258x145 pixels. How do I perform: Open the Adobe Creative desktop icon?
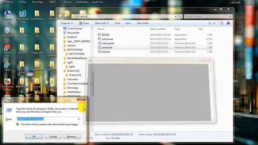click(x=7, y=50)
